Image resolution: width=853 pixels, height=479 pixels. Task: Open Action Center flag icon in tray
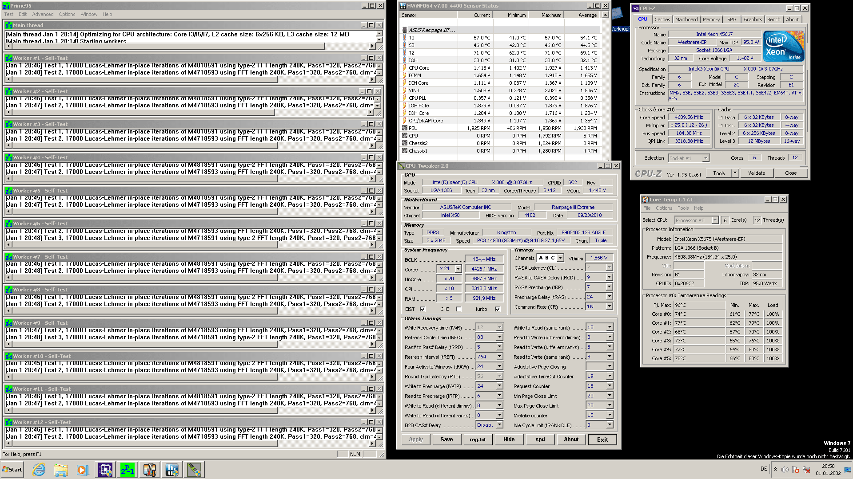(796, 470)
